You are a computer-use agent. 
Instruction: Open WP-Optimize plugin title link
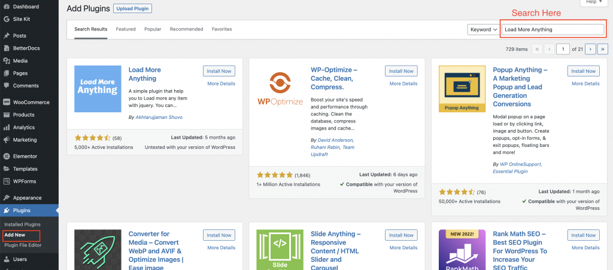tap(334, 78)
